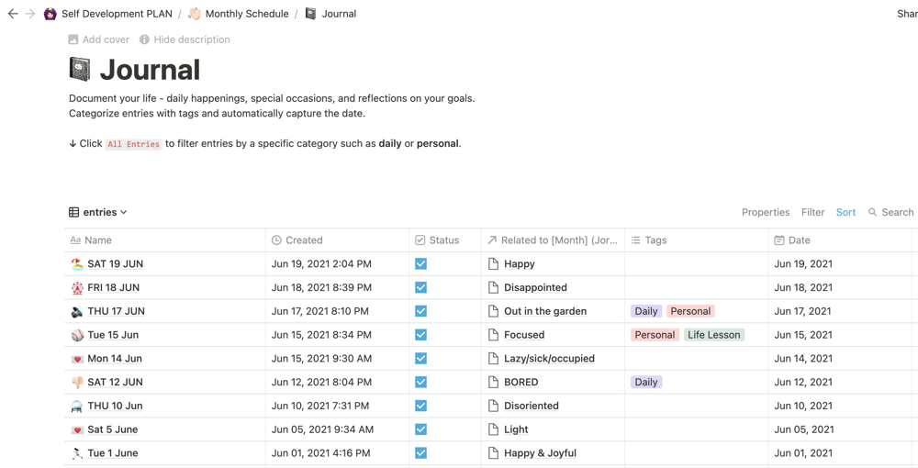The width and height of the screenshot is (918, 468).
Task: Click the emoji icon of THU 17 JUN
Action: coord(77,311)
